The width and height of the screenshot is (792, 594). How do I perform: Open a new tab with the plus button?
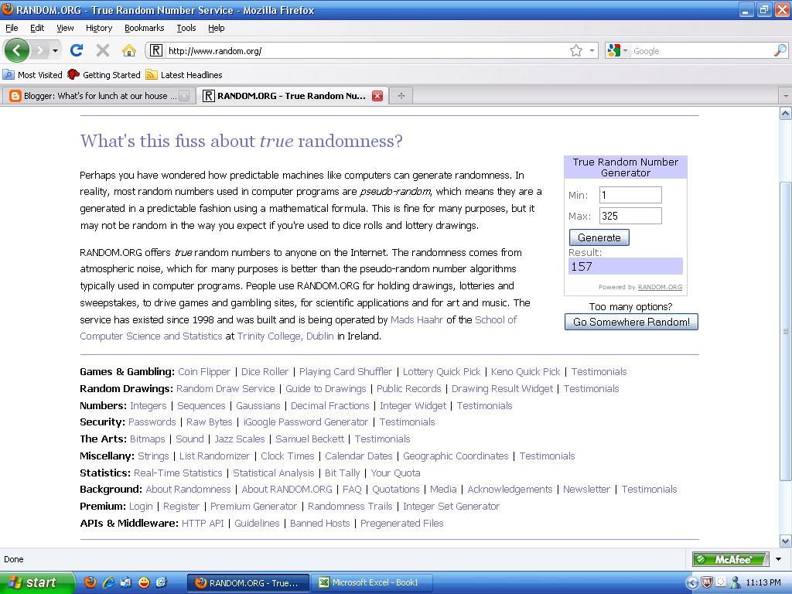[x=401, y=95]
